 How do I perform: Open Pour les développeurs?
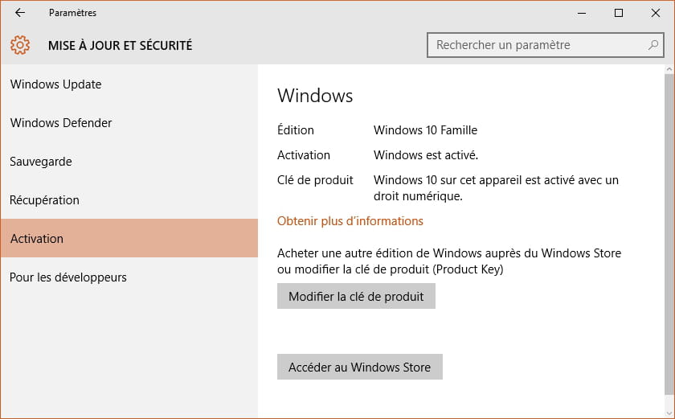click(129, 277)
